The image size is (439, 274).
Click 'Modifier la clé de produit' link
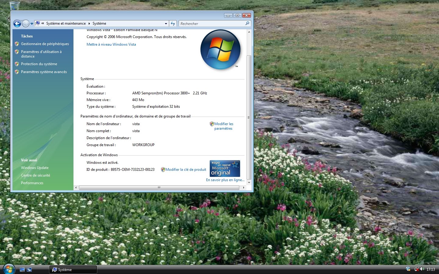click(186, 170)
